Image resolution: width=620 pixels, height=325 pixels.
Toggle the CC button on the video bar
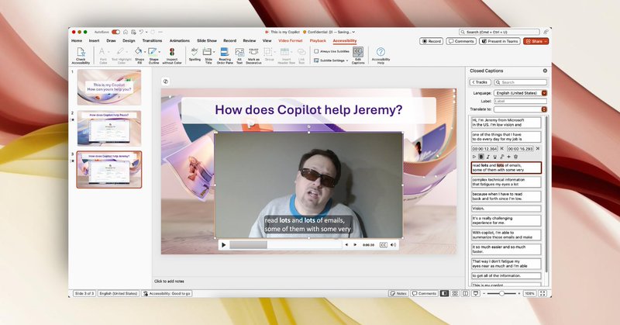pyautogui.click(x=383, y=245)
